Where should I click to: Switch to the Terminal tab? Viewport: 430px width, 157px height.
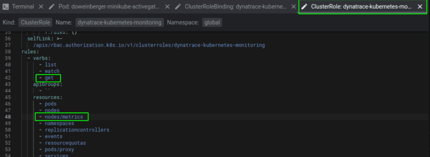(23, 6)
